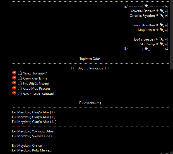The image size is (173, 154).
Task: Join Clan'a Alım ( II ) channel
Action: 34,117
